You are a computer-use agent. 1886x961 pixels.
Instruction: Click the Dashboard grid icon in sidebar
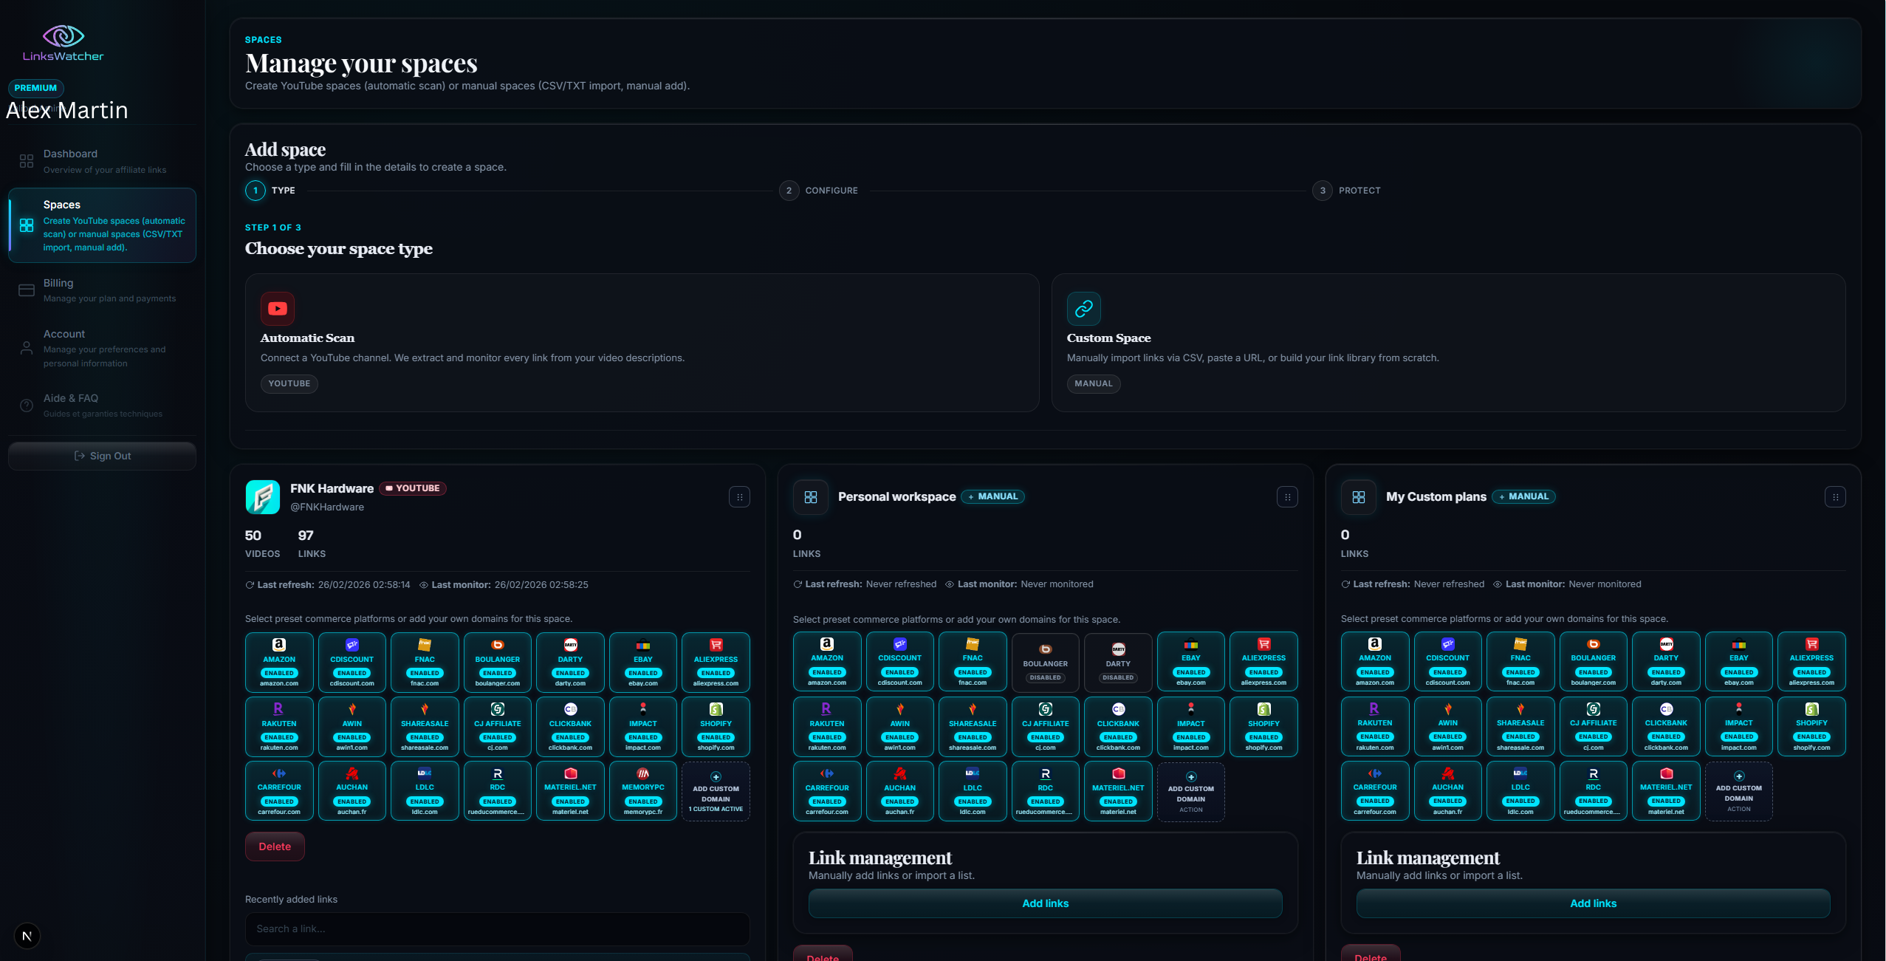pos(27,161)
